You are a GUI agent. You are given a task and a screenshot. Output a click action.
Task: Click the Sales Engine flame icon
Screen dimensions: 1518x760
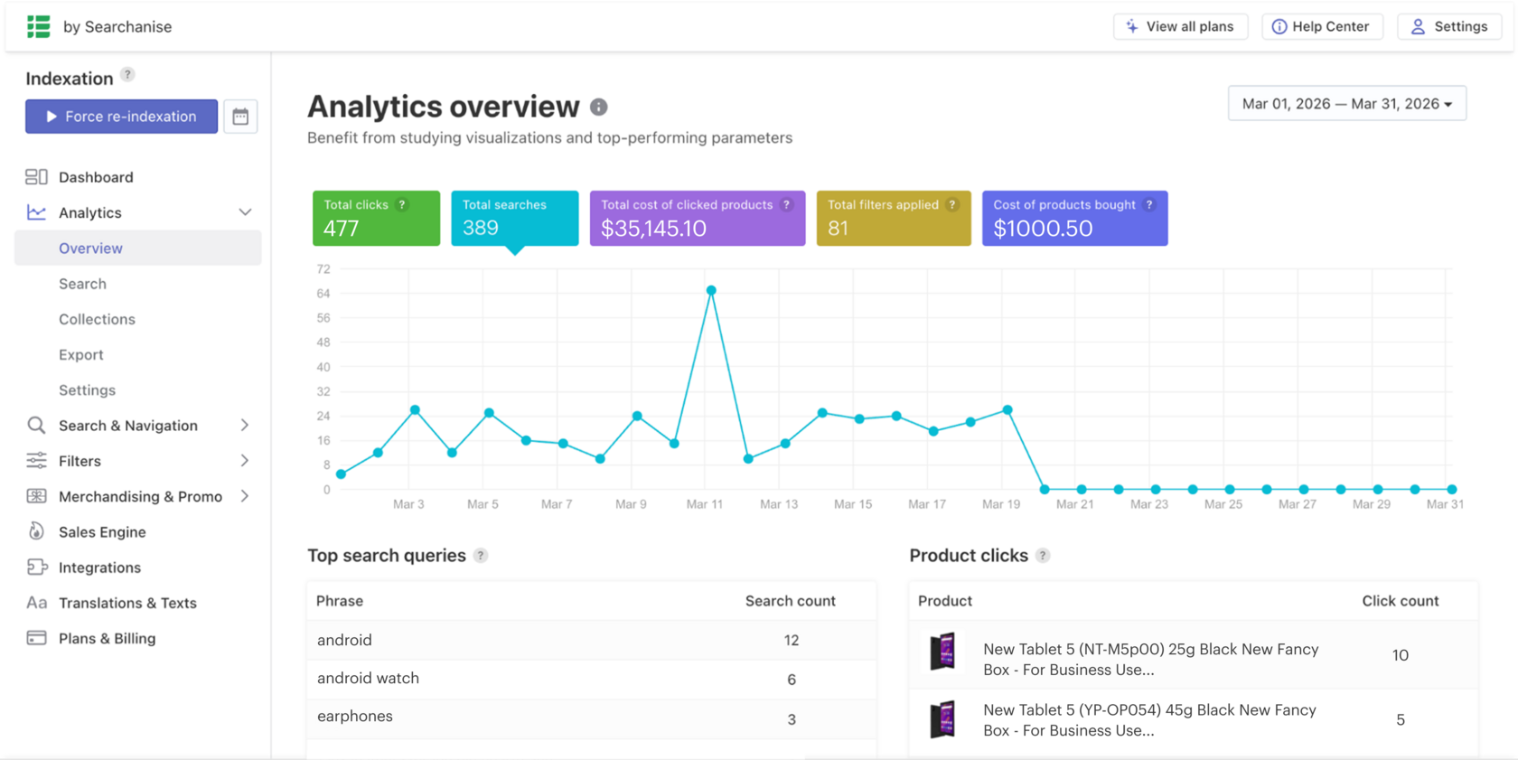click(x=36, y=531)
